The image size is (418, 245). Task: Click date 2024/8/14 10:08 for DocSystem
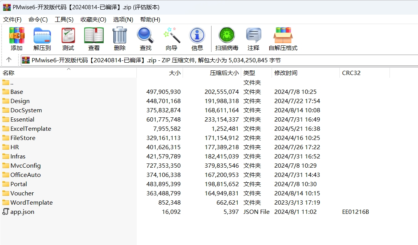tap(297, 110)
